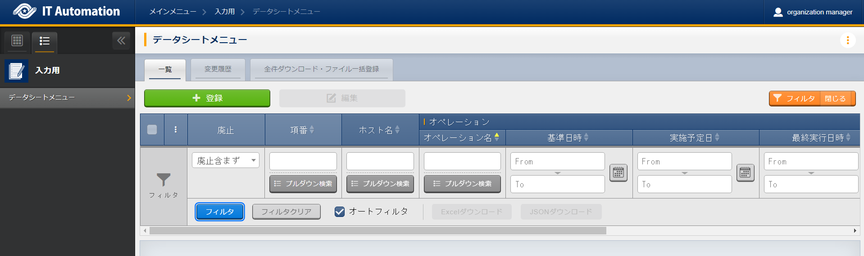The width and height of the screenshot is (864, 256).
Task: Click the 編集 button
Action: click(x=342, y=98)
